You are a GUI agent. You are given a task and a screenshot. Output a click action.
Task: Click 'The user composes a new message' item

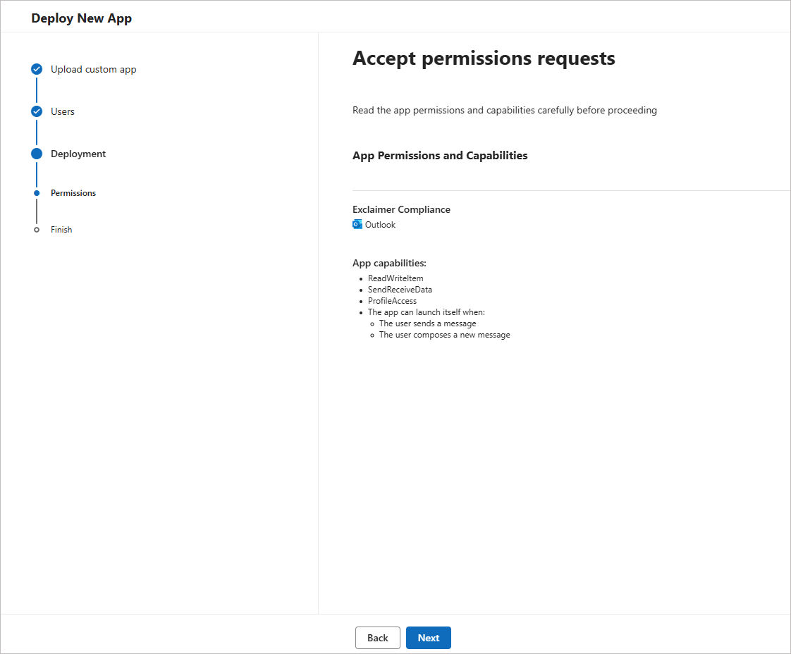pos(444,335)
